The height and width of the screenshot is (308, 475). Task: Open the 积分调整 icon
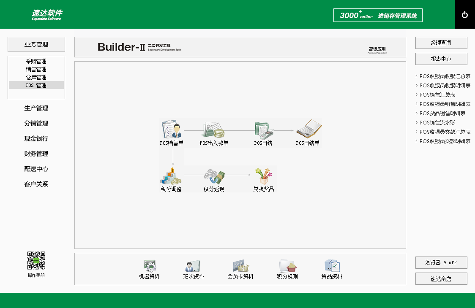[171, 176]
